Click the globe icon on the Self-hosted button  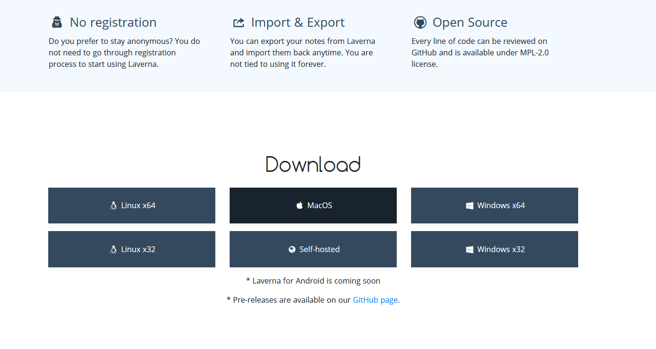[292, 249]
